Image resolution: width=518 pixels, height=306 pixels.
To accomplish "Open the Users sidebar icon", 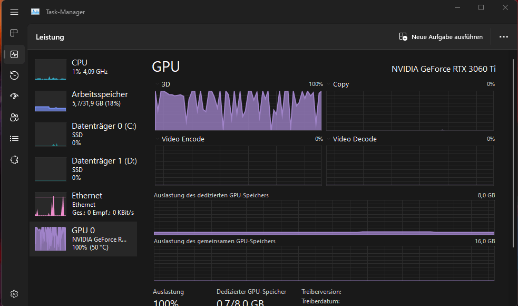I will 14,118.
